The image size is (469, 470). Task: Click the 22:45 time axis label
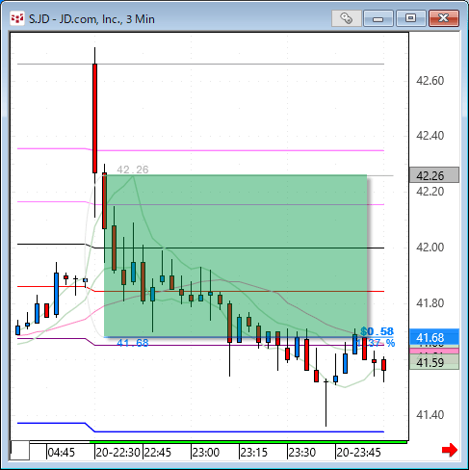point(157,453)
